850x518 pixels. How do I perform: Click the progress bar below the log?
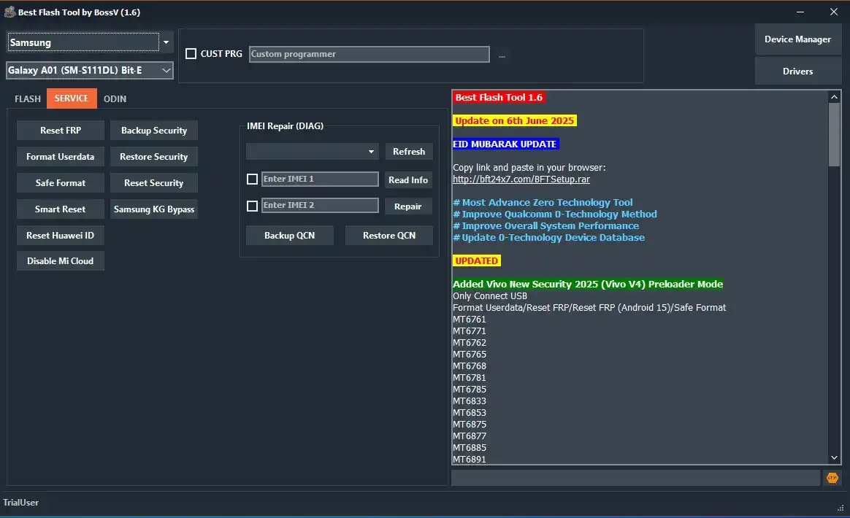click(x=636, y=478)
